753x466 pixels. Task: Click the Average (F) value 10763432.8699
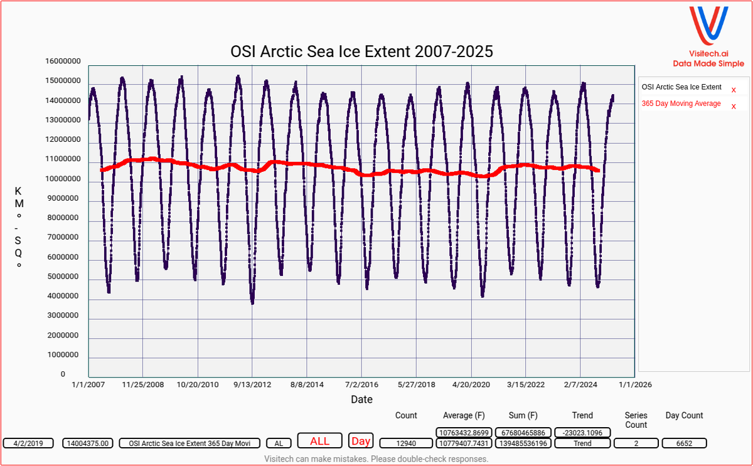pyautogui.click(x=464, y=432)
